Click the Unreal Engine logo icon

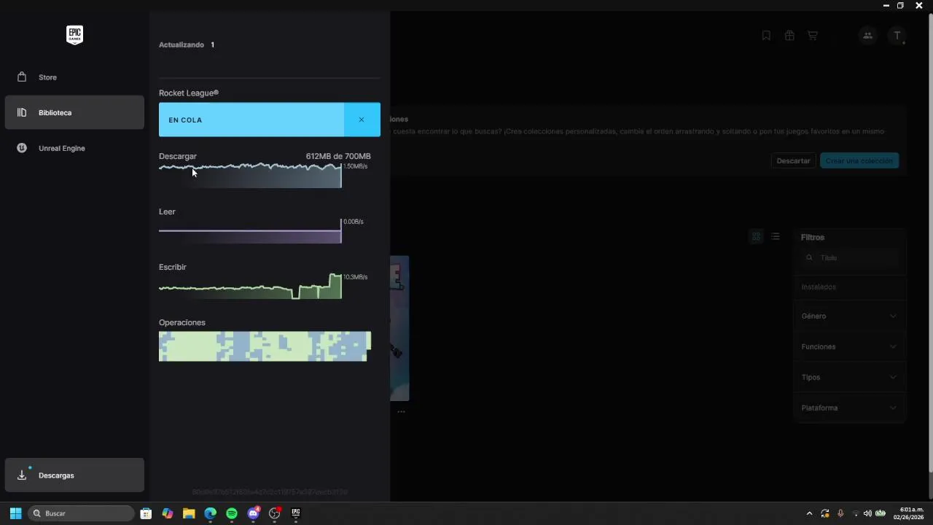(22, 148)
